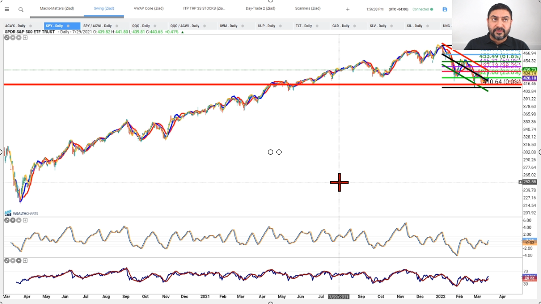Switch to the SLV - Daily chart tab
Viewport: 541px width, 304px height.
click(x=378, y=26)
